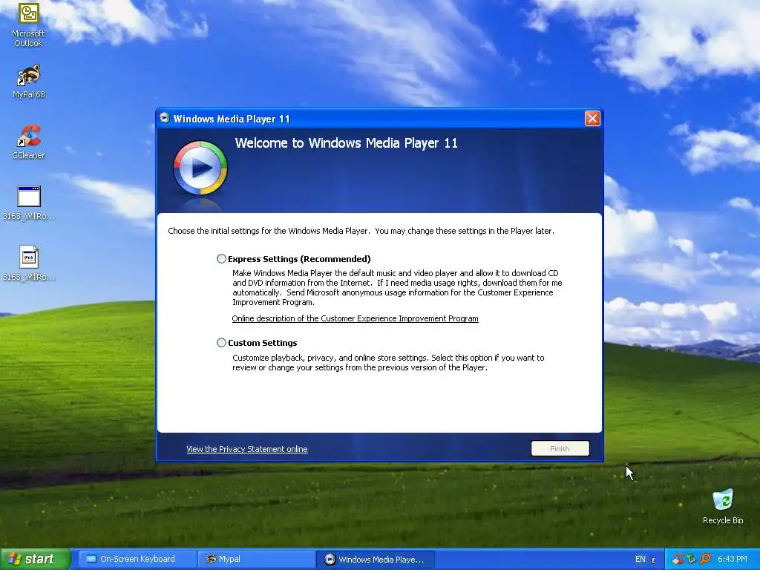Click the Express Settings description paragraph

397,287
